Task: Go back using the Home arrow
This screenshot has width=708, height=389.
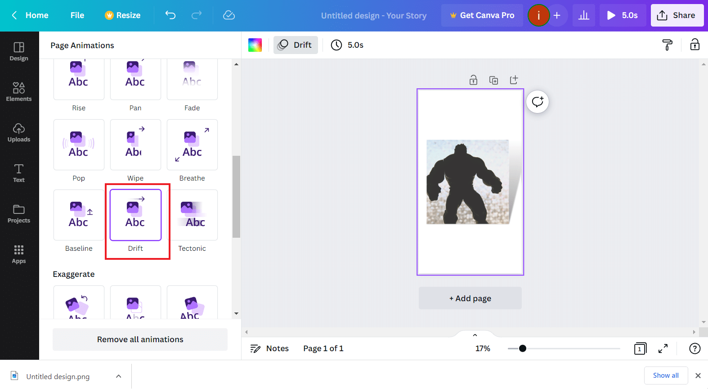Action: (x=14, y=15)
